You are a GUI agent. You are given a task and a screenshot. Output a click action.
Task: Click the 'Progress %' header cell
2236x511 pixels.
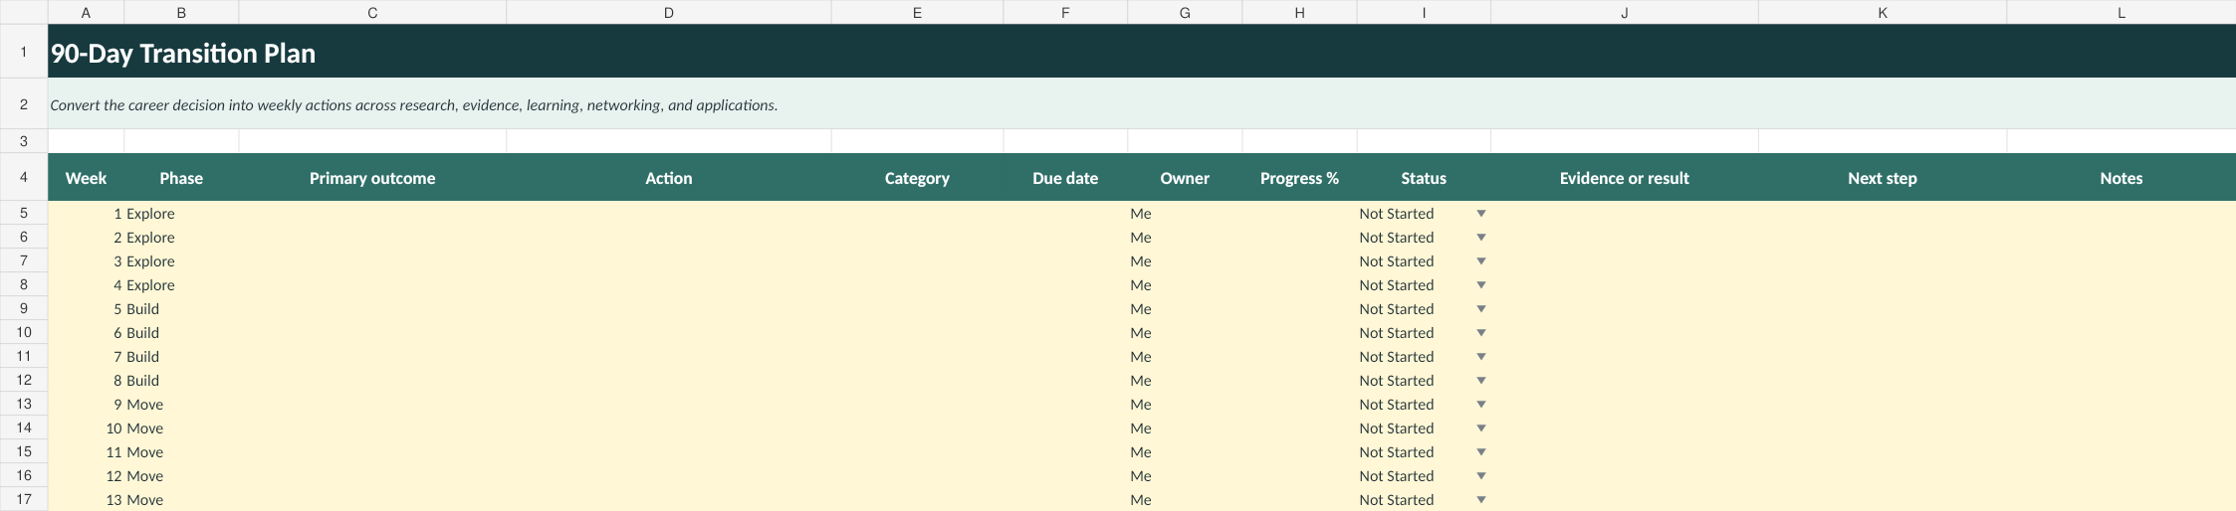point(1299,178)
